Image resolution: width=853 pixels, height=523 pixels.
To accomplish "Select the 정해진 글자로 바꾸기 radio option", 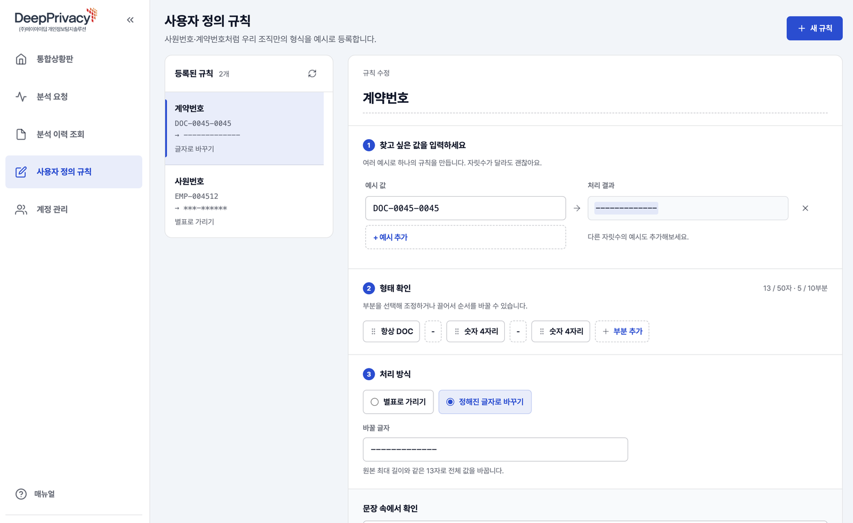I will coord(485,402).
